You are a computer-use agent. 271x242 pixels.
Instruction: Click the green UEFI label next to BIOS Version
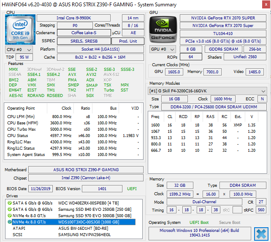point(132,188)
